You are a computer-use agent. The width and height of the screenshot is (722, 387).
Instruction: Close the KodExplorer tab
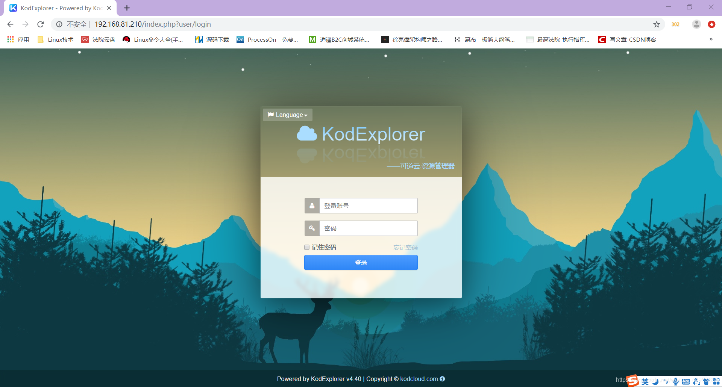click(x=109, y=8)
